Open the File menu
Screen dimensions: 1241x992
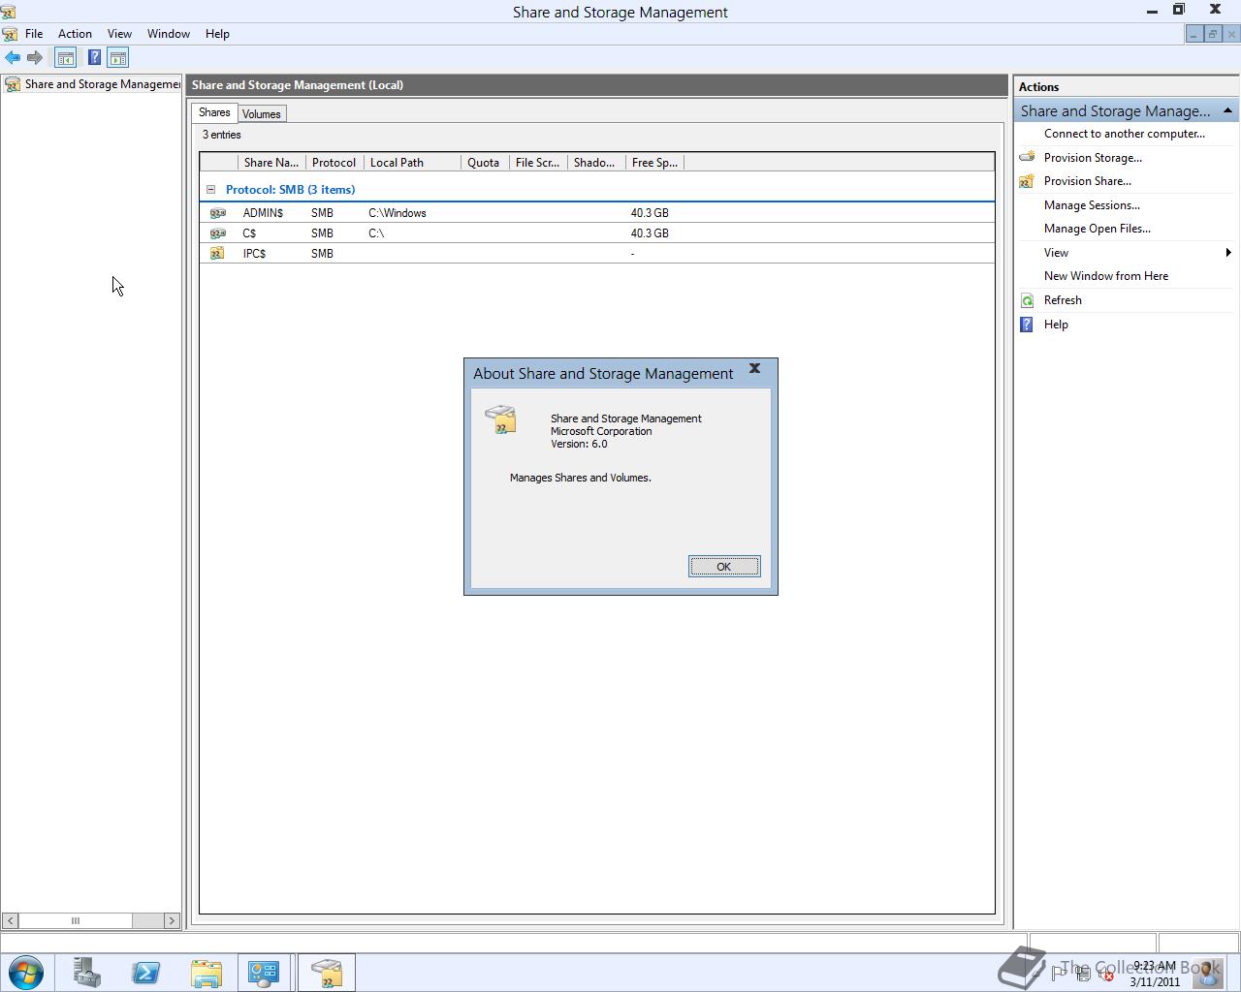click(34, 34)
